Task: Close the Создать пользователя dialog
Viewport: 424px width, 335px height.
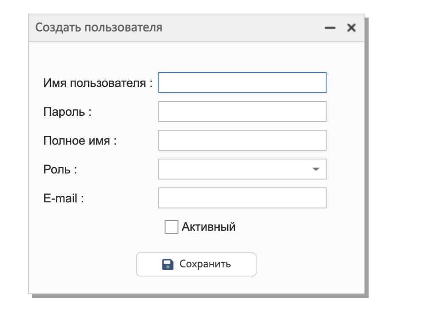Action: pos(351,28)
